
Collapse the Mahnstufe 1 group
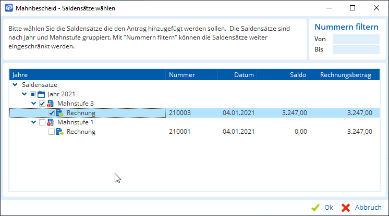point(33,122)
